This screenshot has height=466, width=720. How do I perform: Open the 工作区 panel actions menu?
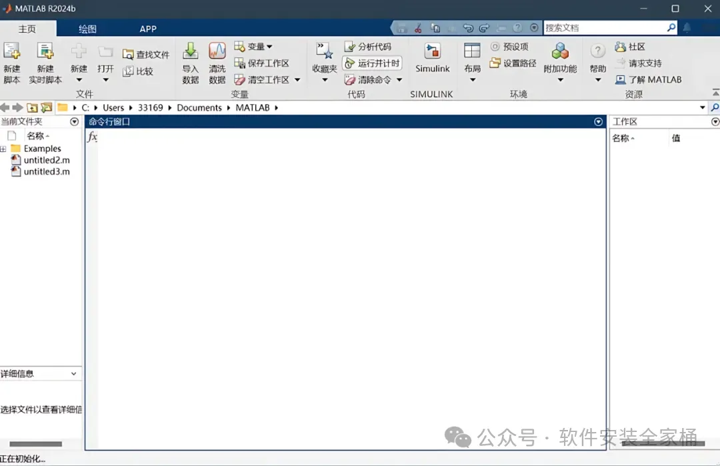coord(715,121)
